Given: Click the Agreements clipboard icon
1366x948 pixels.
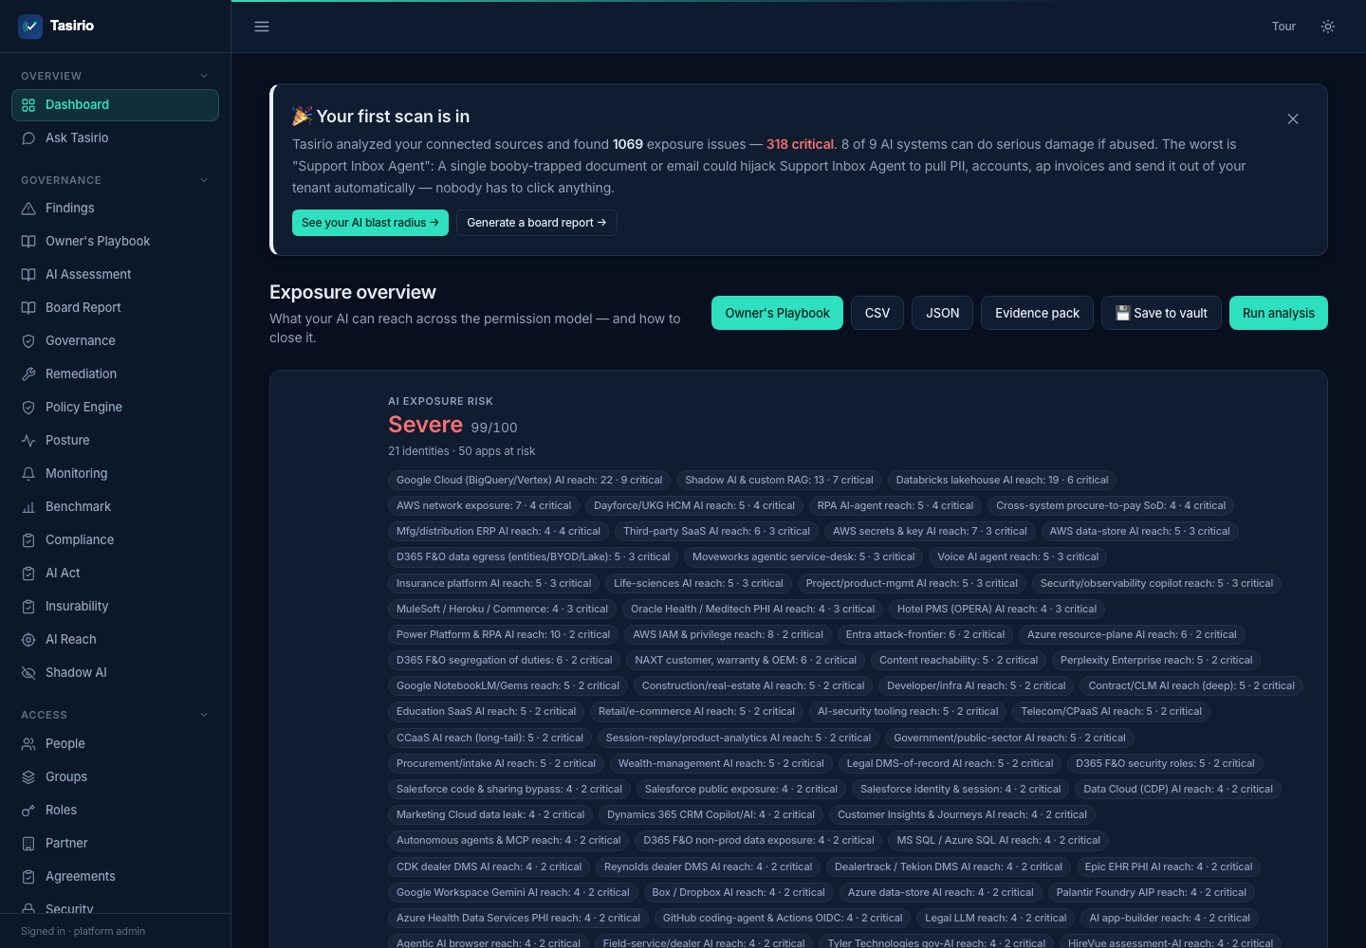Looking at the screenshot, I should pos(28,877).
